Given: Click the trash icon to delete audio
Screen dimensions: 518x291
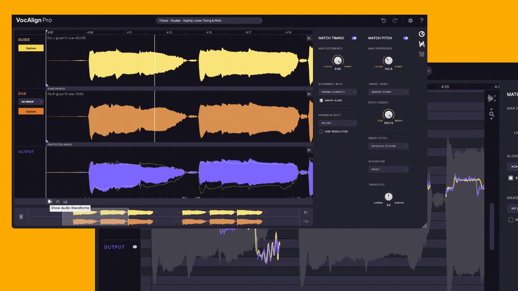Looking at the screenshot, I should [x=21, y=217].
